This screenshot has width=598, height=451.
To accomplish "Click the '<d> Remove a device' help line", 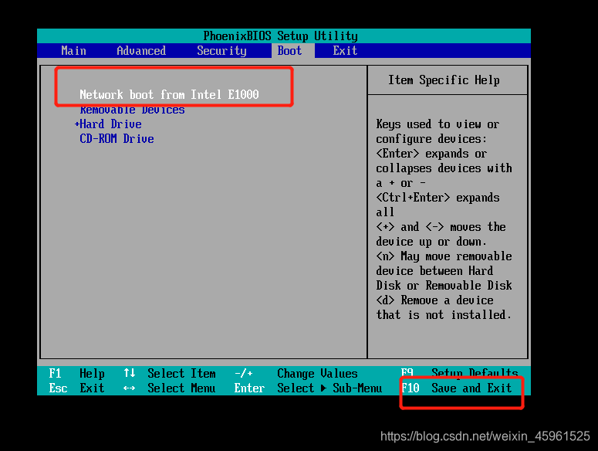I will pyautogui.click(x=434, y=300).
